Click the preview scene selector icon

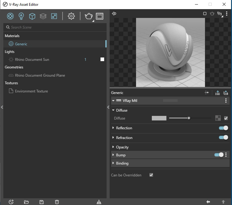click(114, 14)
